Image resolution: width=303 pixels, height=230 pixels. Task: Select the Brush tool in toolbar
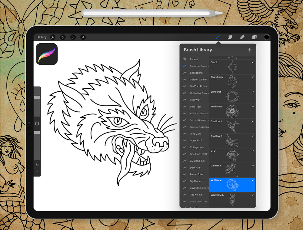tap(218, 37)
